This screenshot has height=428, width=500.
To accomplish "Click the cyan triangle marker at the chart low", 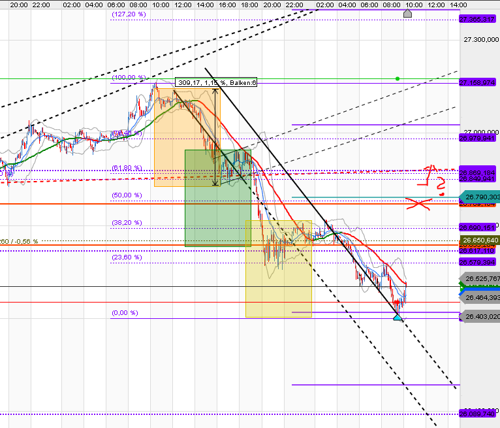I will tap(397, 318).
